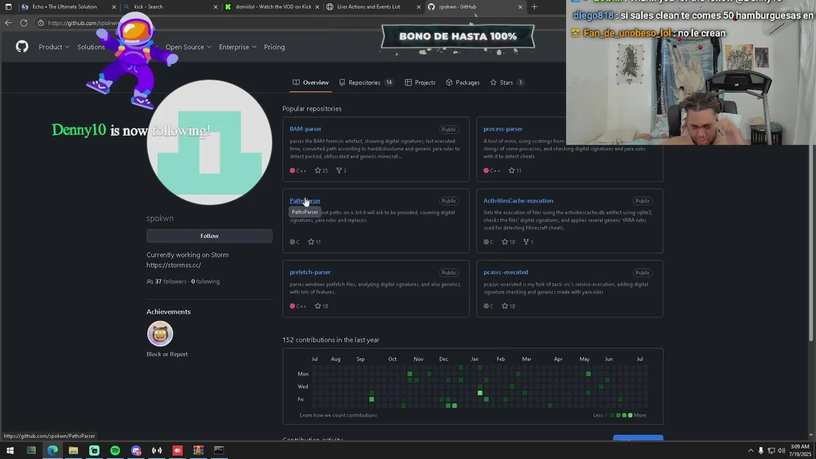Click 'Learn how we count contributions'
816x459 pixels.
point(339,415)
